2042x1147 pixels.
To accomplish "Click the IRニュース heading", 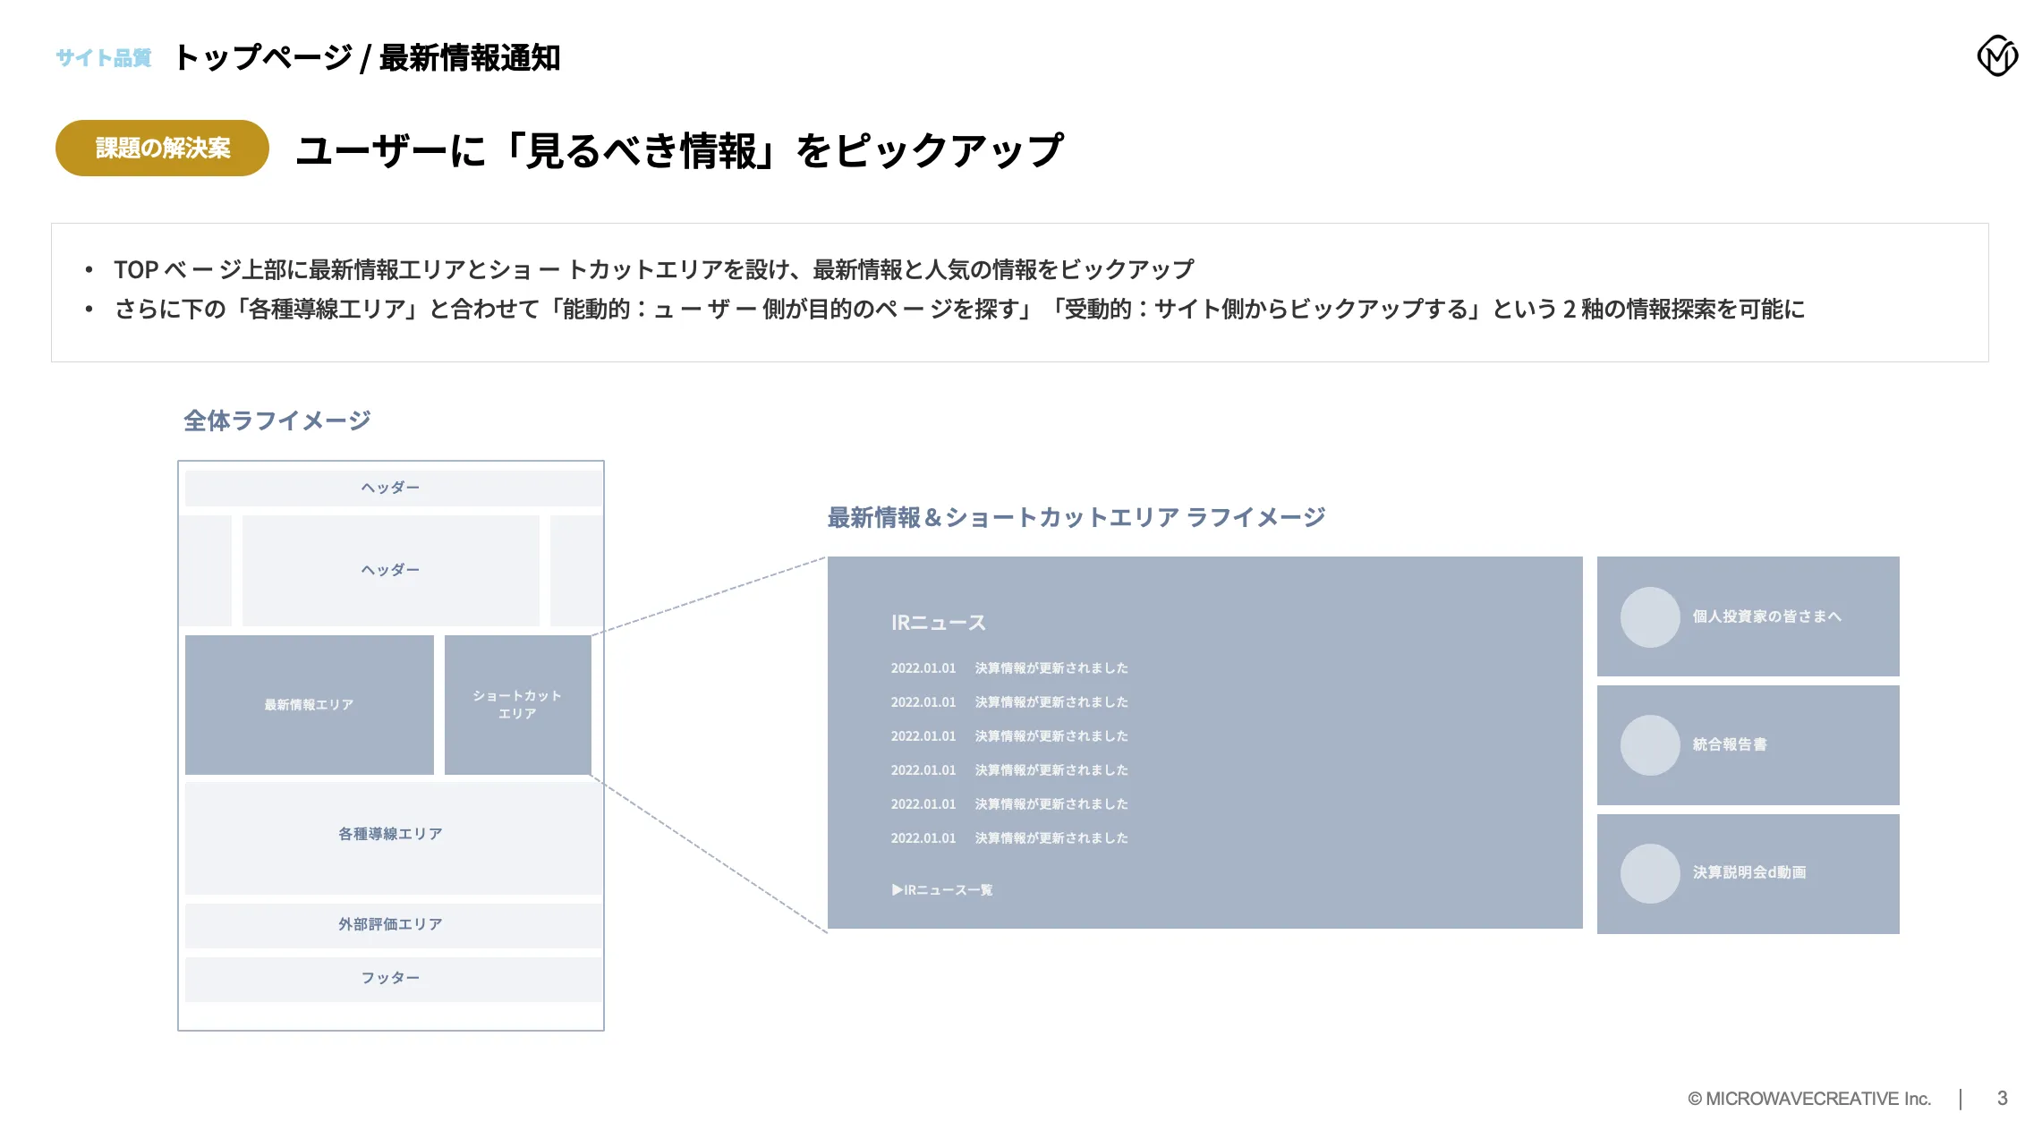I will point(938,623).
